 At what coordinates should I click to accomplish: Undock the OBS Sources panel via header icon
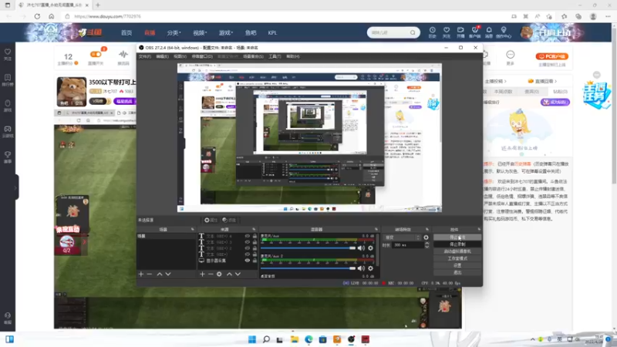click(254, 229)
